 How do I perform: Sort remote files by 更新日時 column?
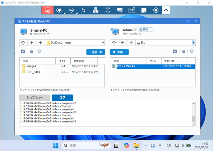click(x=175, y=61)
